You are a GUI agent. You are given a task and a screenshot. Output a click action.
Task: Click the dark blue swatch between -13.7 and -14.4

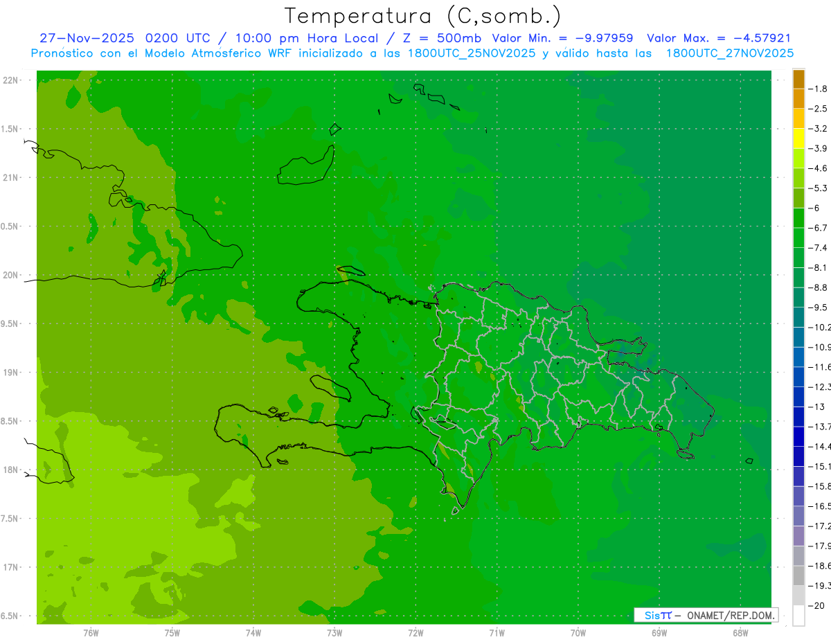[x=798, y=436]
